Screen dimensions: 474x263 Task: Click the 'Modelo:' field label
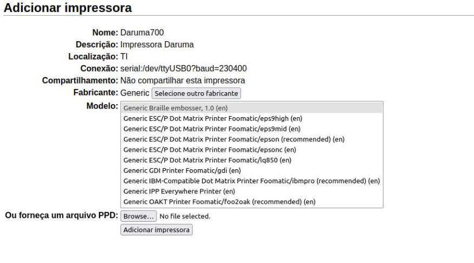point(102,105)
